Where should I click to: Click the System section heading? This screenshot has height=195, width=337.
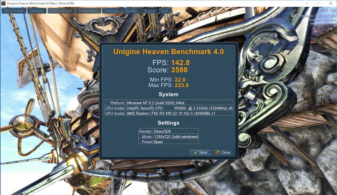[168, 94]
